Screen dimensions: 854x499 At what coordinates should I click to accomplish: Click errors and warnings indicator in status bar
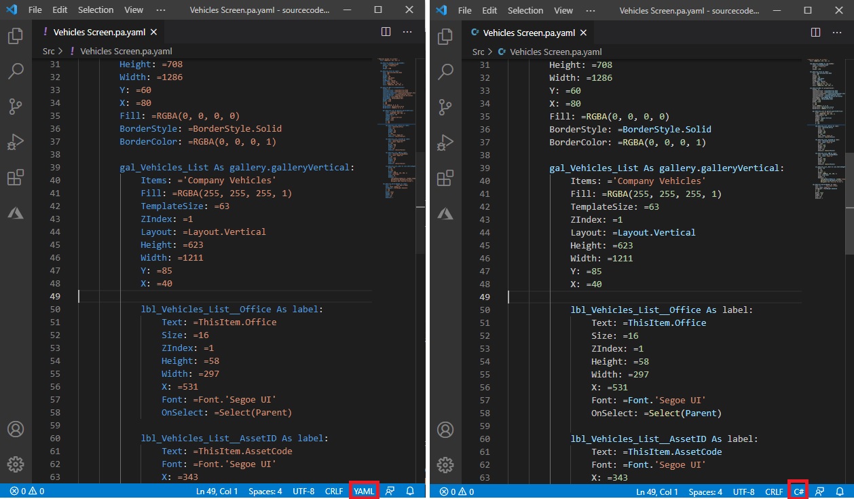(26, 491)
